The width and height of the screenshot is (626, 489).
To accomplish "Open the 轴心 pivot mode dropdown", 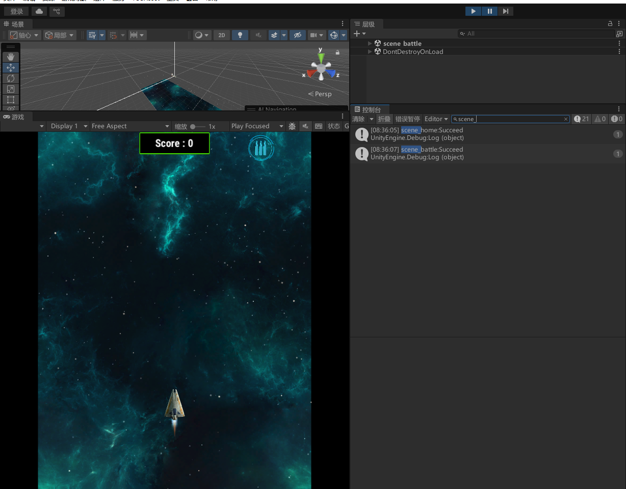I will pos(24,35).
